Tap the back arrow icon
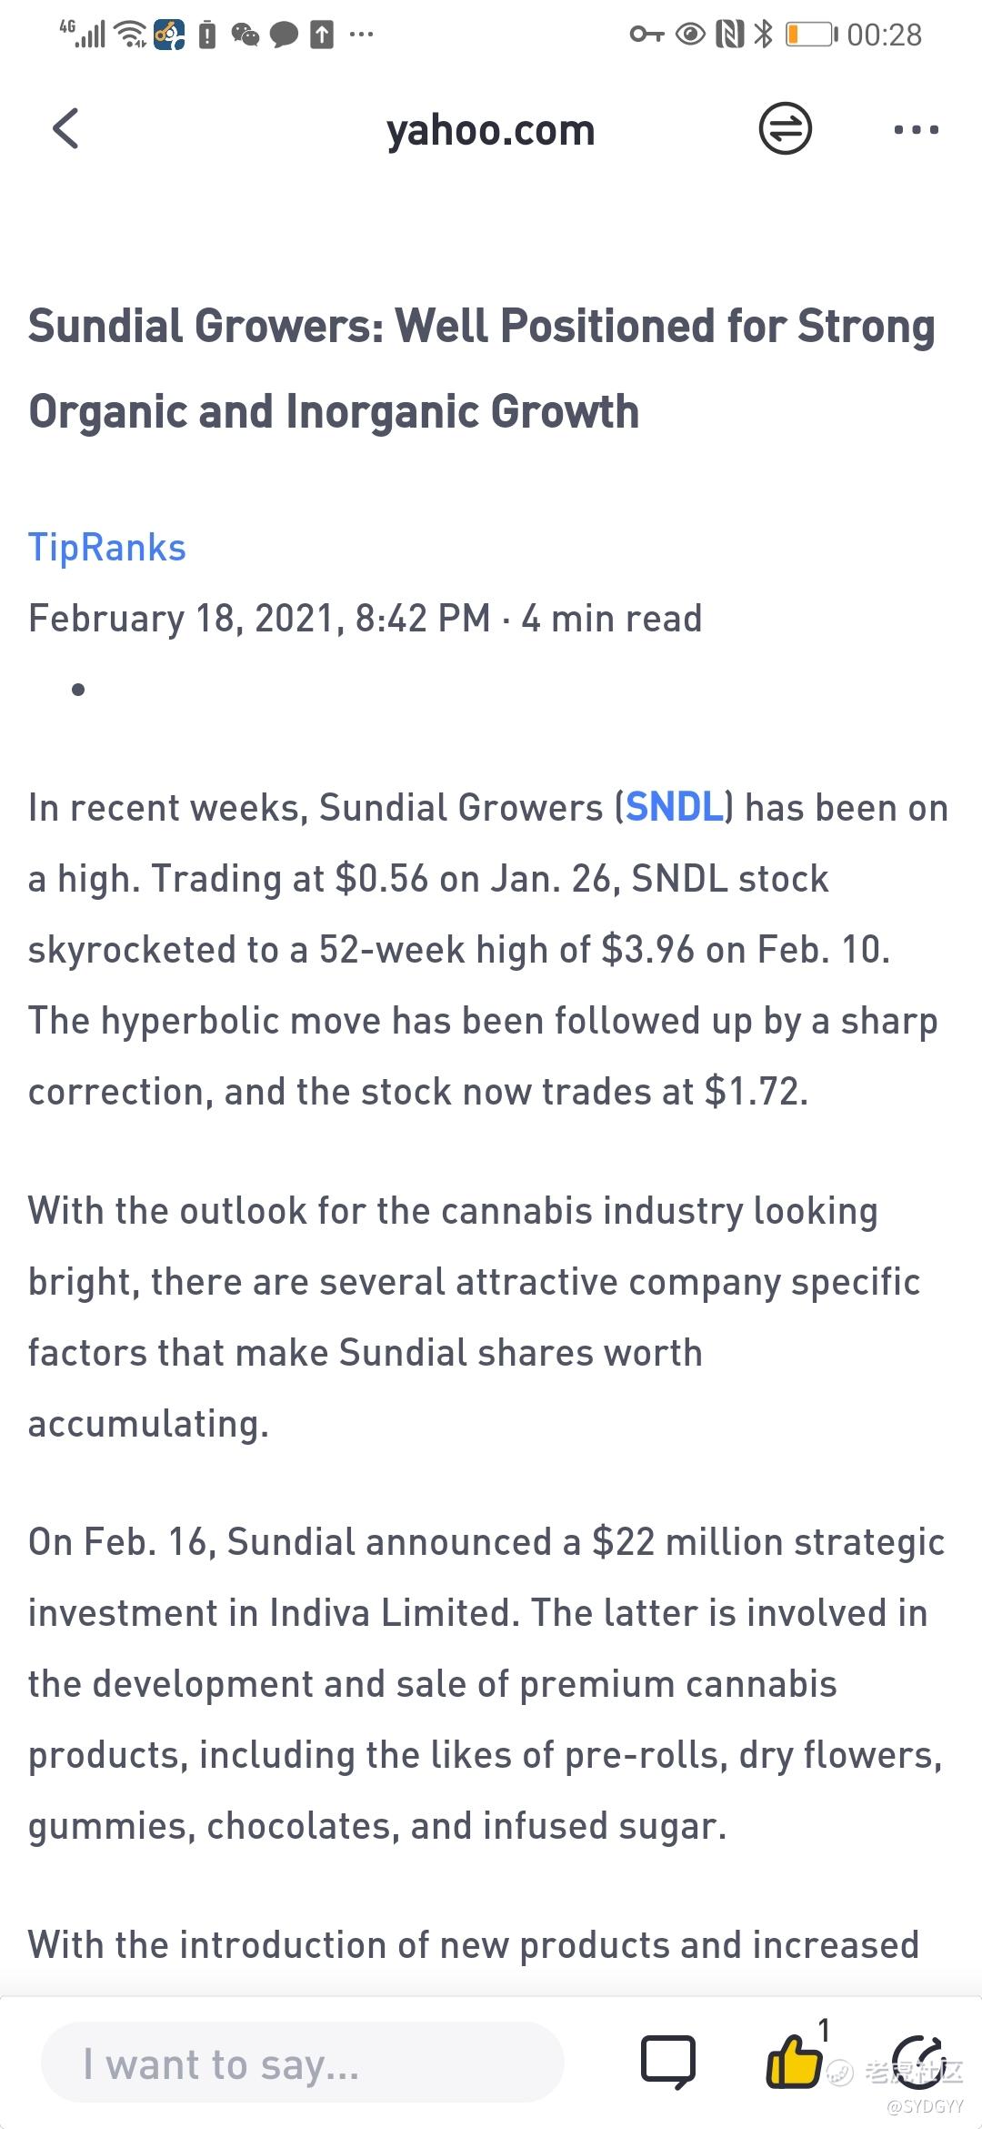 coord(65,128)
